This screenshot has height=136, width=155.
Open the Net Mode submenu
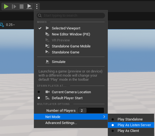click(71, 117)
